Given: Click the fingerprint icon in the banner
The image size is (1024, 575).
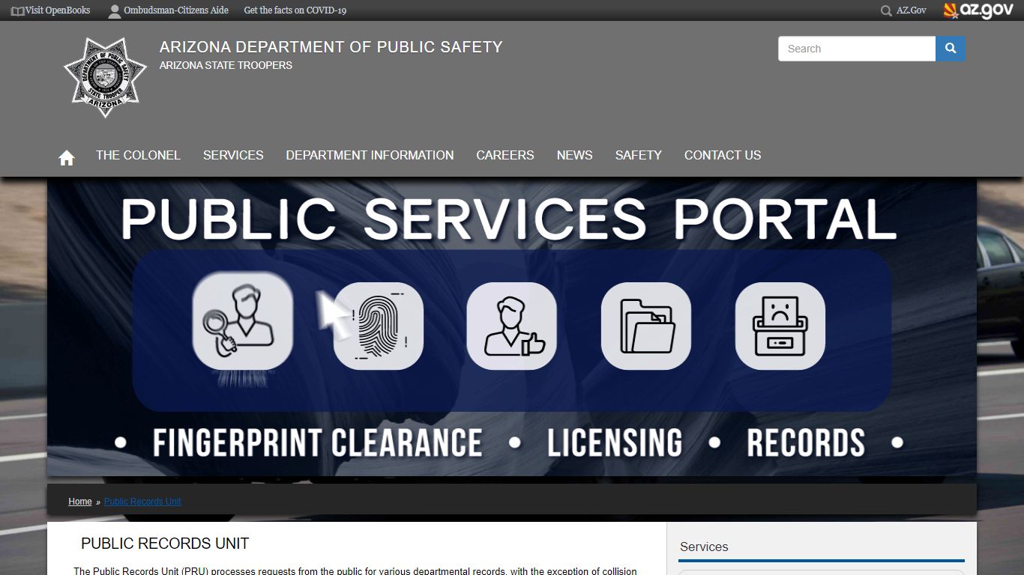Looking at the screenshot, I should (x=379, y=326).
